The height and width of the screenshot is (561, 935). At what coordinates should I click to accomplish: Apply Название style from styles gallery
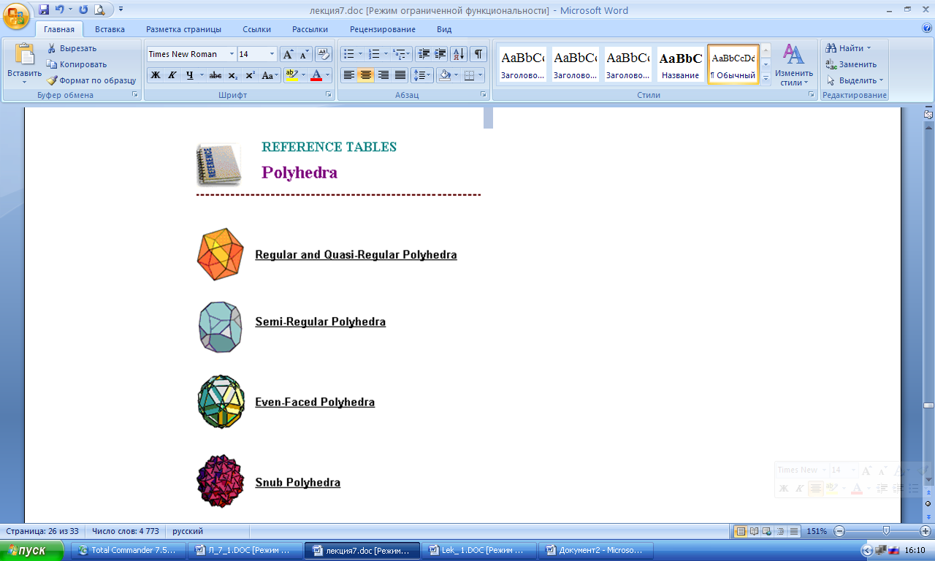click(x=680, y=64)
